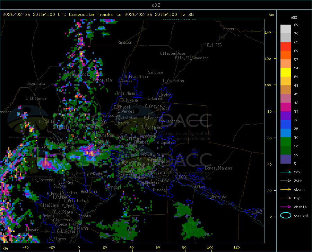312x252 pixels.
Task: Select the red 60-65 dBZ swatch
Action: click(286, 46)
